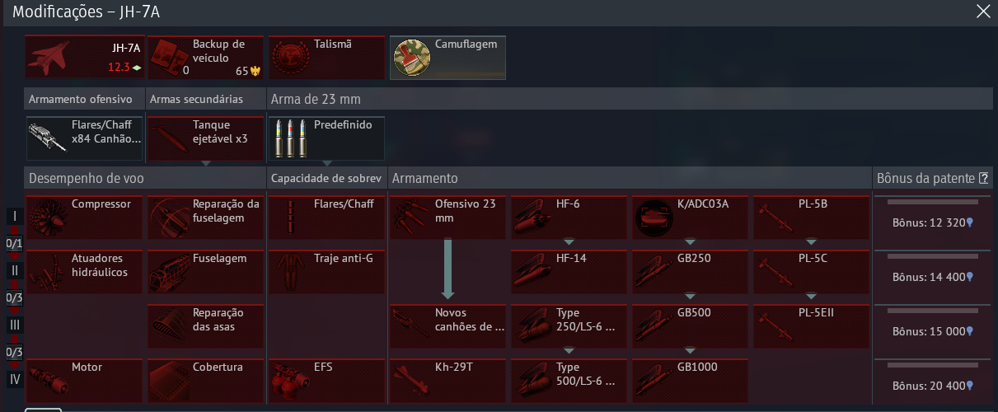Select the EFS fire extinguisher modification

327,380
